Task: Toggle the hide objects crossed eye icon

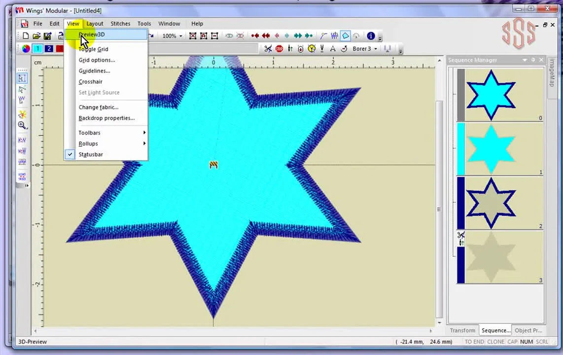Action: click(x=240, y=36)
